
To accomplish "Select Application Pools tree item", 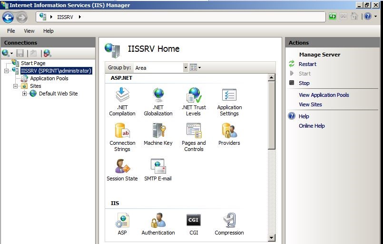I will (x=49, y=78).
